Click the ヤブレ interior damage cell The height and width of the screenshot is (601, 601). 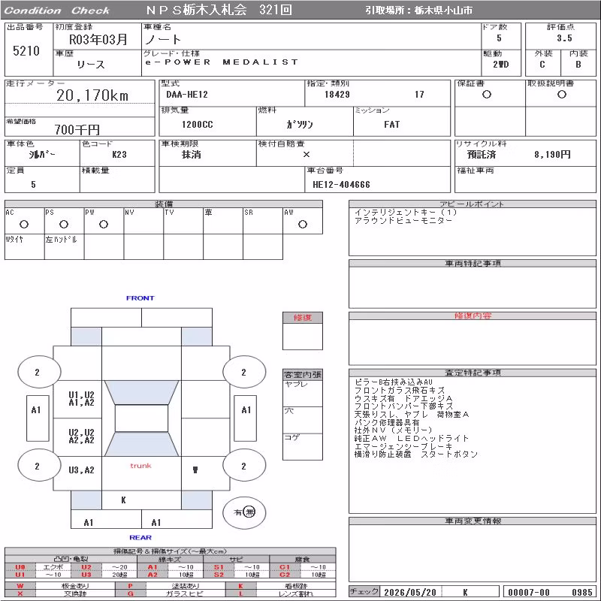click(x=303, y=393)
